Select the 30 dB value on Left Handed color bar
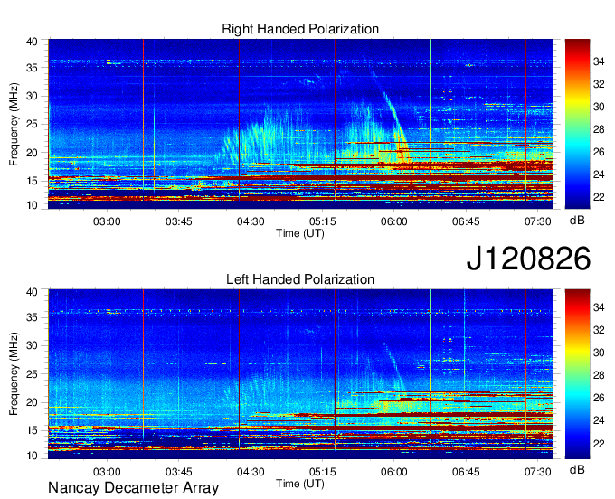This screenshot has width=615, height=499. coord(599,353)
